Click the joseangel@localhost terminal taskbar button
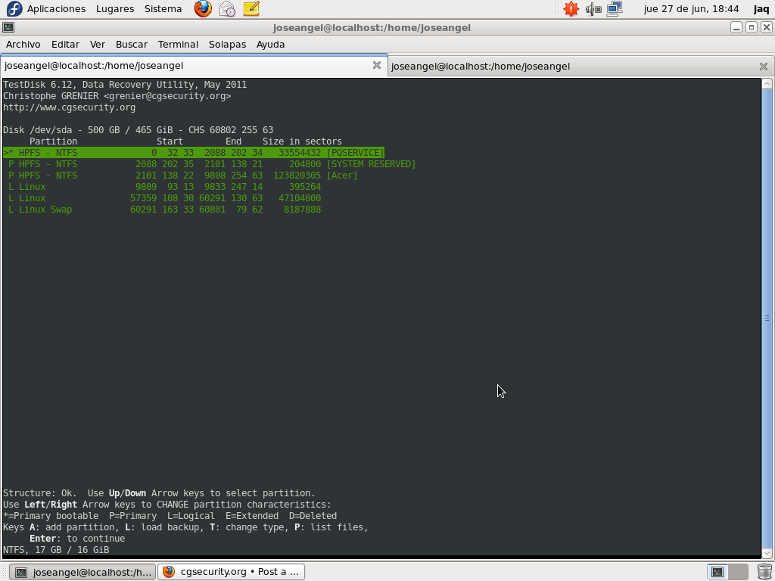 [82, 572]
